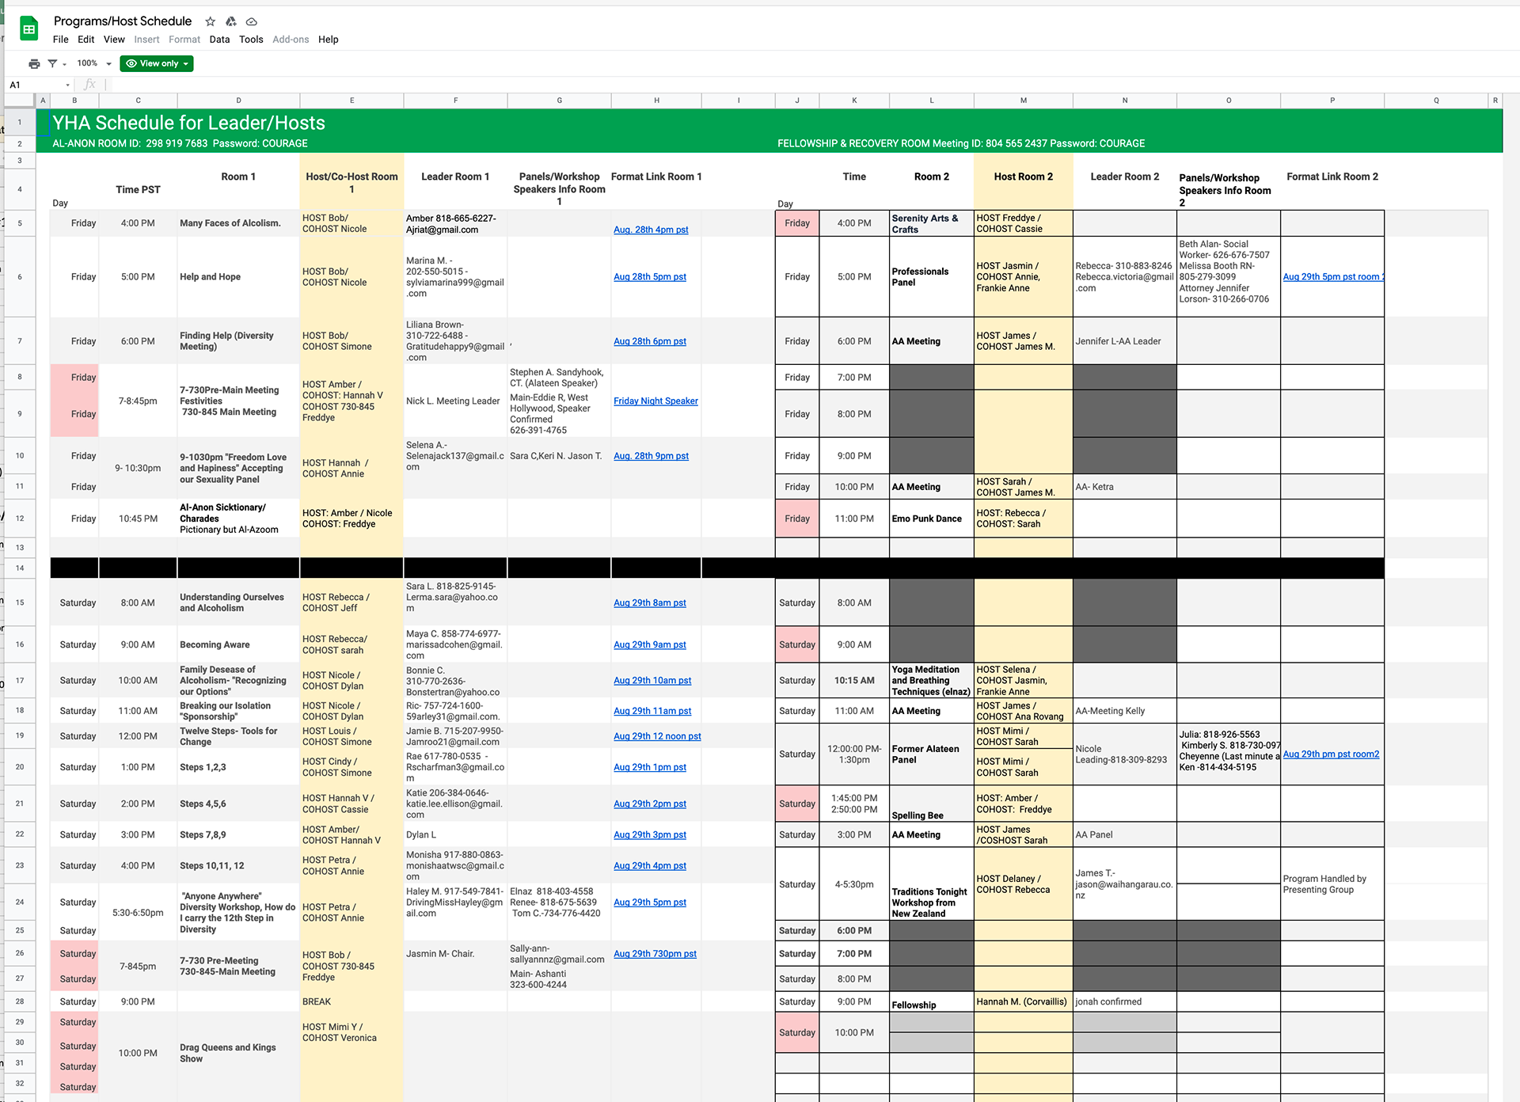1520x1102 pixels.
Task: Open the Friday Night Speaker link
Action: [655, 401]
